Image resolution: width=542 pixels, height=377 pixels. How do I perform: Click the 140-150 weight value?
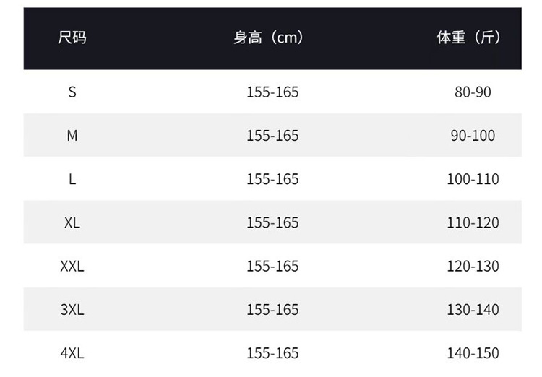click(473, 353)
